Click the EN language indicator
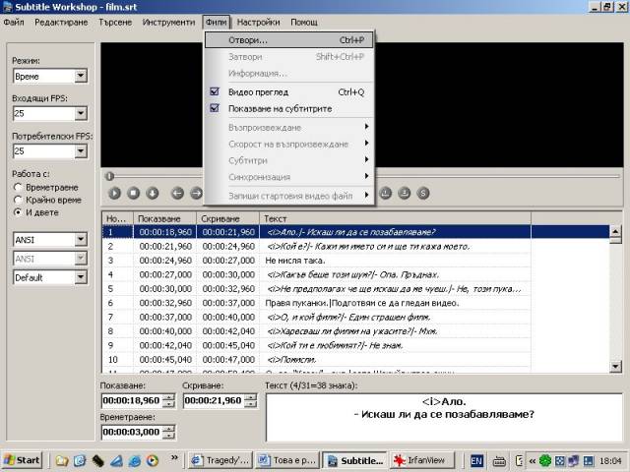This screenshot has height=472, width=630. 476,460
